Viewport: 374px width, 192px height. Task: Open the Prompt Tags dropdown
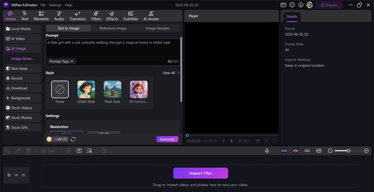click(x=61, y=62)
